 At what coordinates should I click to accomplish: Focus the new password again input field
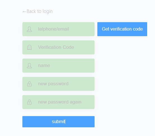click(x=58, y=102)
